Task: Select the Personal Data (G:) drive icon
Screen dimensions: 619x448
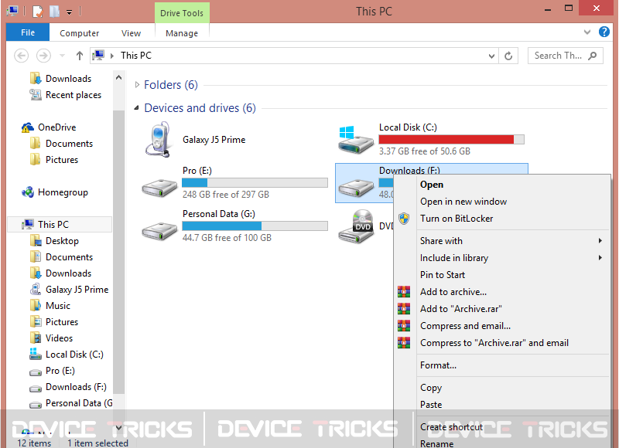Action: [x=159, y=231]
